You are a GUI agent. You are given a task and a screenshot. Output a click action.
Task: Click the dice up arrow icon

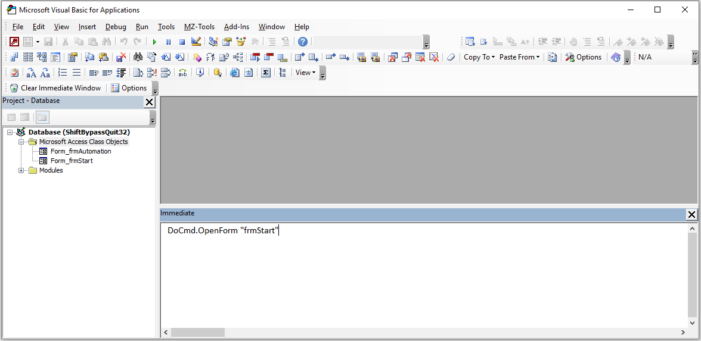(x=166, y=57)
